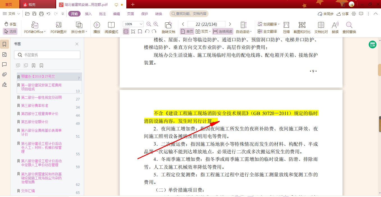This screenshot has width=381, height=197.
Task: Click the page number field 22 (22/134)
Action: click(206, 24)
